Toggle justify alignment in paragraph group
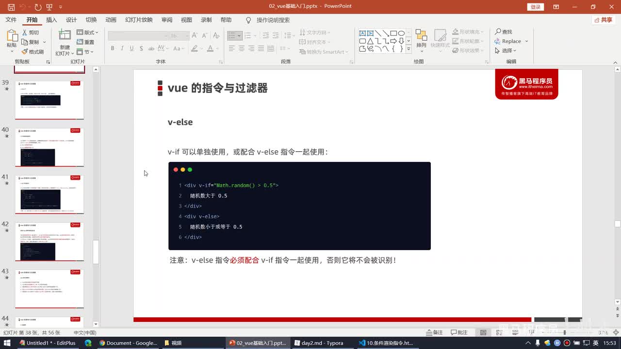 coord(261,48)
